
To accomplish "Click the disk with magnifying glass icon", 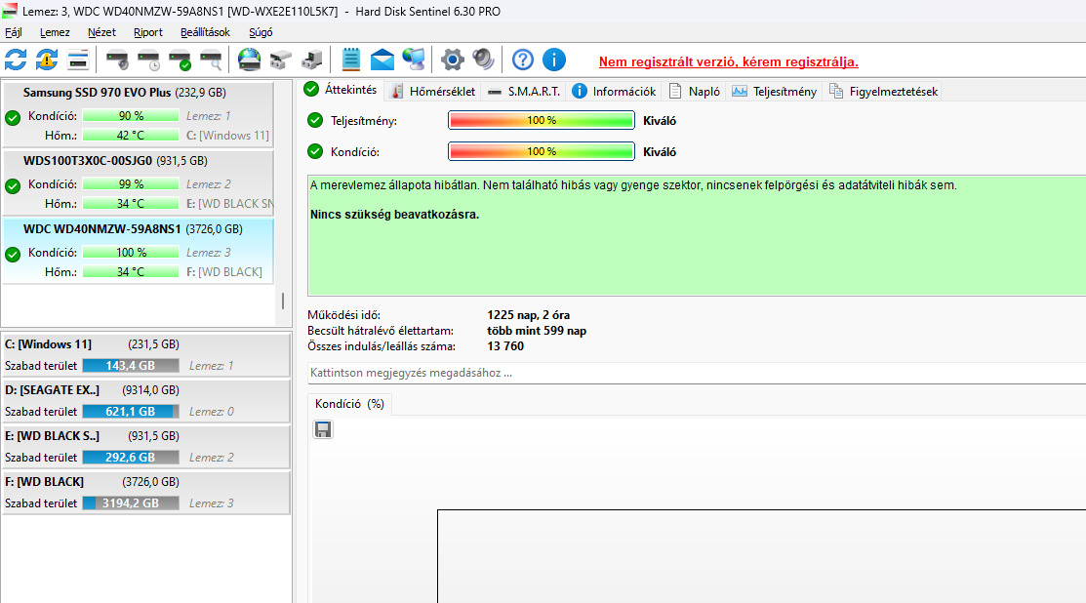I will tap(211, 60).
